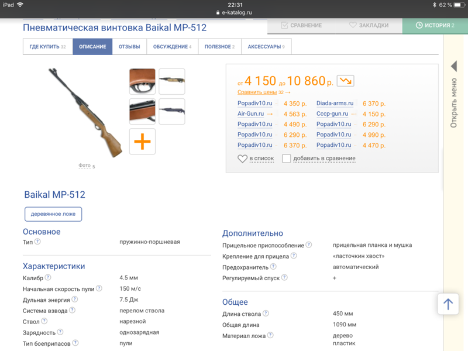
Task: Select the Описание tab
Action: click(92, 47)
